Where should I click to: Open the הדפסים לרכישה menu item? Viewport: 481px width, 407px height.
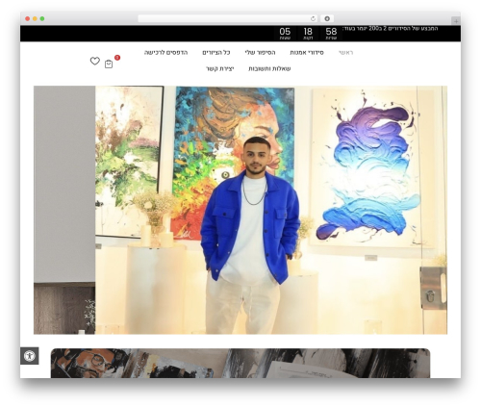pos(165,53)
